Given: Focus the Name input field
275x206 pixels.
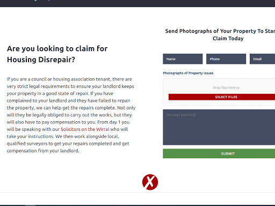Looking at the screenshot, I should [x=183, y=59].
